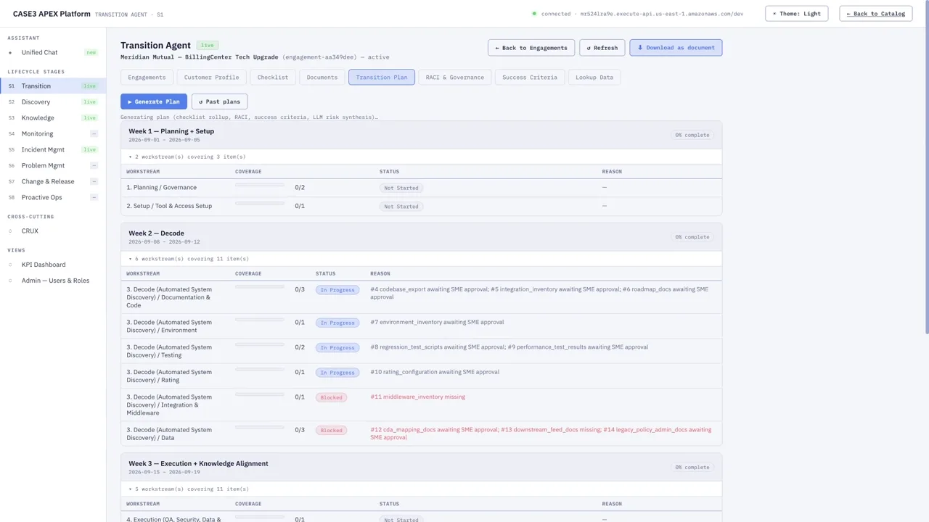The width and height of the screenshot is (929, 522).
Task: Click Blocked status on Integration & Middleware row
Action: (331, 397)
